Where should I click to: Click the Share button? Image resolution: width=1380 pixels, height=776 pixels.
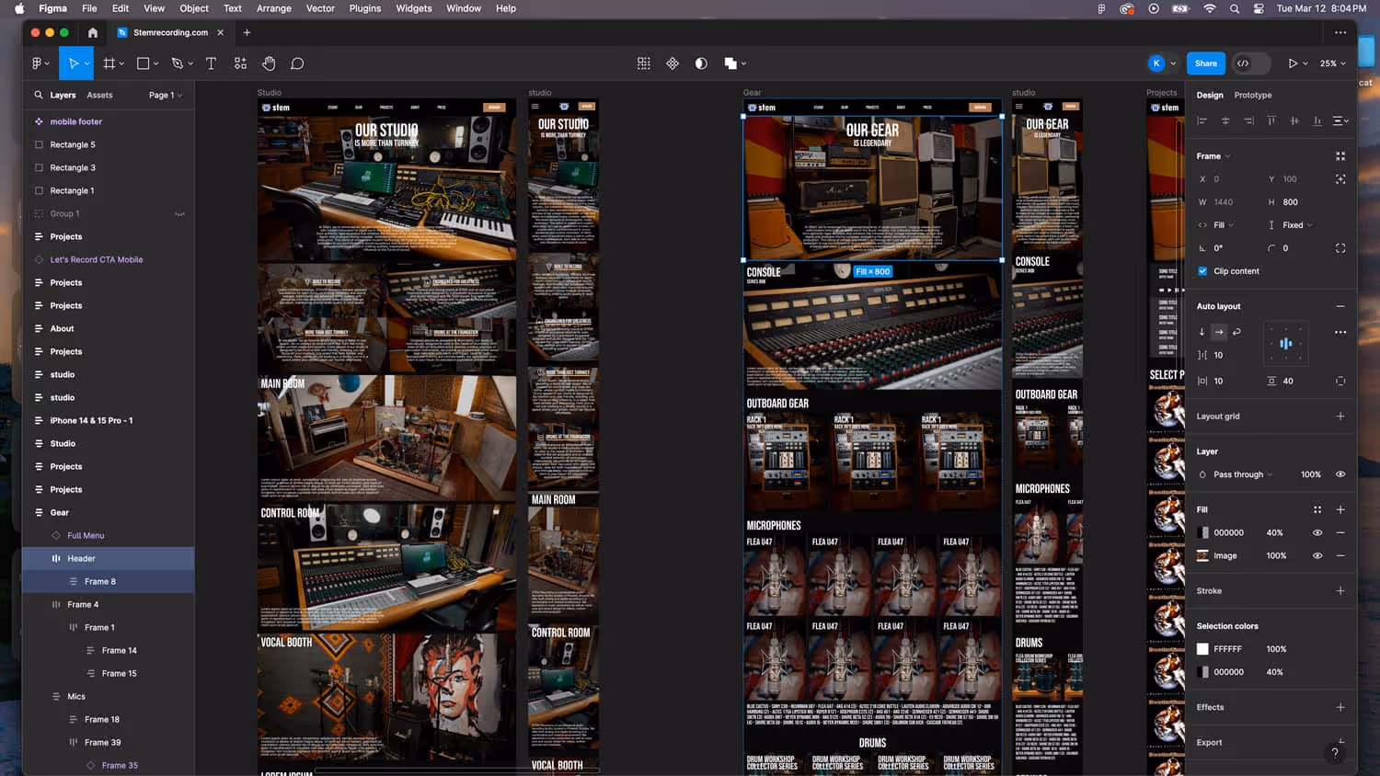point(1205,63)
